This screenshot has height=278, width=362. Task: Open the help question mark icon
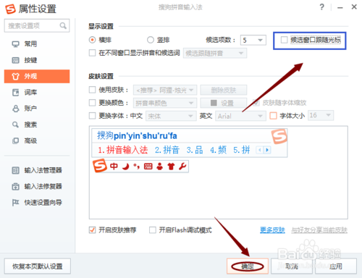point(321,7)
